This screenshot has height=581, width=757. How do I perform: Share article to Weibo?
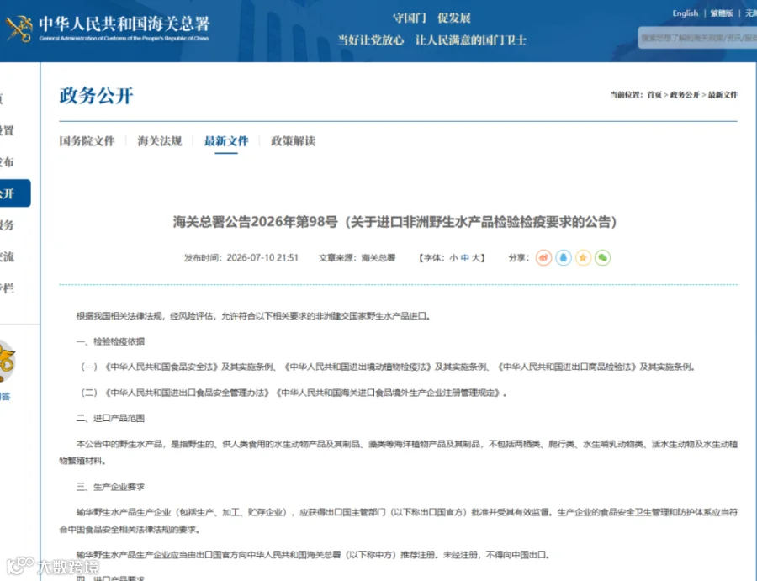(543, 257)
